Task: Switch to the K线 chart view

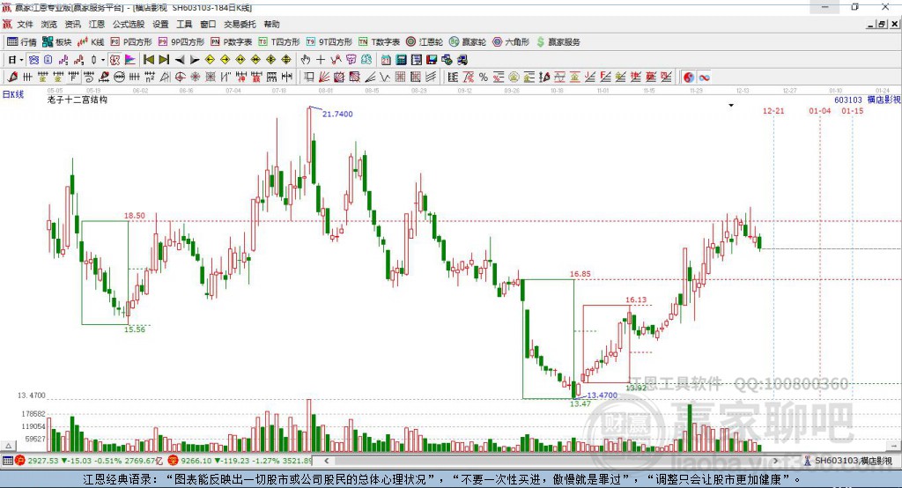Action: pos(91,42)
